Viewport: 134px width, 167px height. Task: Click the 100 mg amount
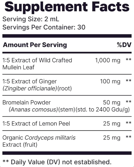tap(110, 81)
